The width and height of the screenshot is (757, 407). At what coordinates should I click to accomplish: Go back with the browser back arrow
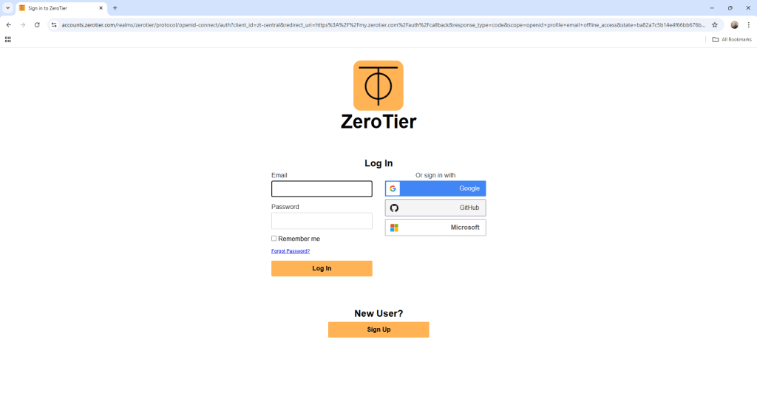[x=8, y=24]
